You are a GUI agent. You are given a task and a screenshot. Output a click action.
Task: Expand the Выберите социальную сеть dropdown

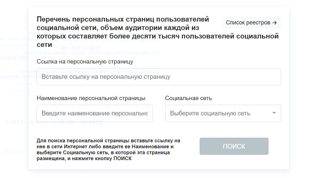point(219,113)
